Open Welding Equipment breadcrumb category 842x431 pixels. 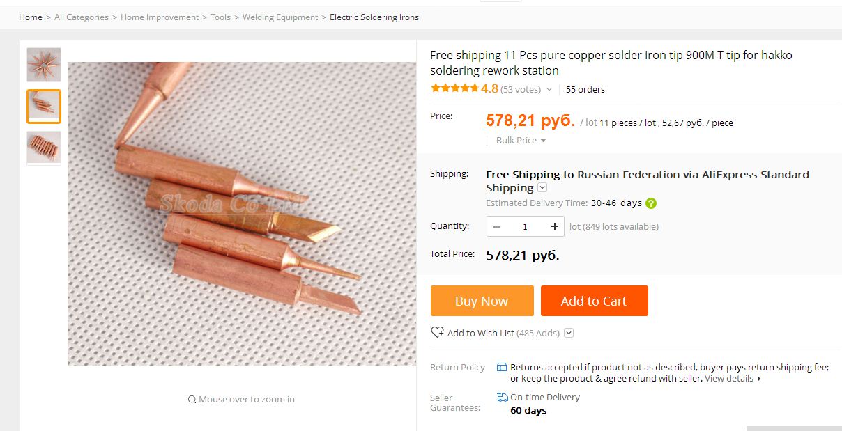point(280,17)
